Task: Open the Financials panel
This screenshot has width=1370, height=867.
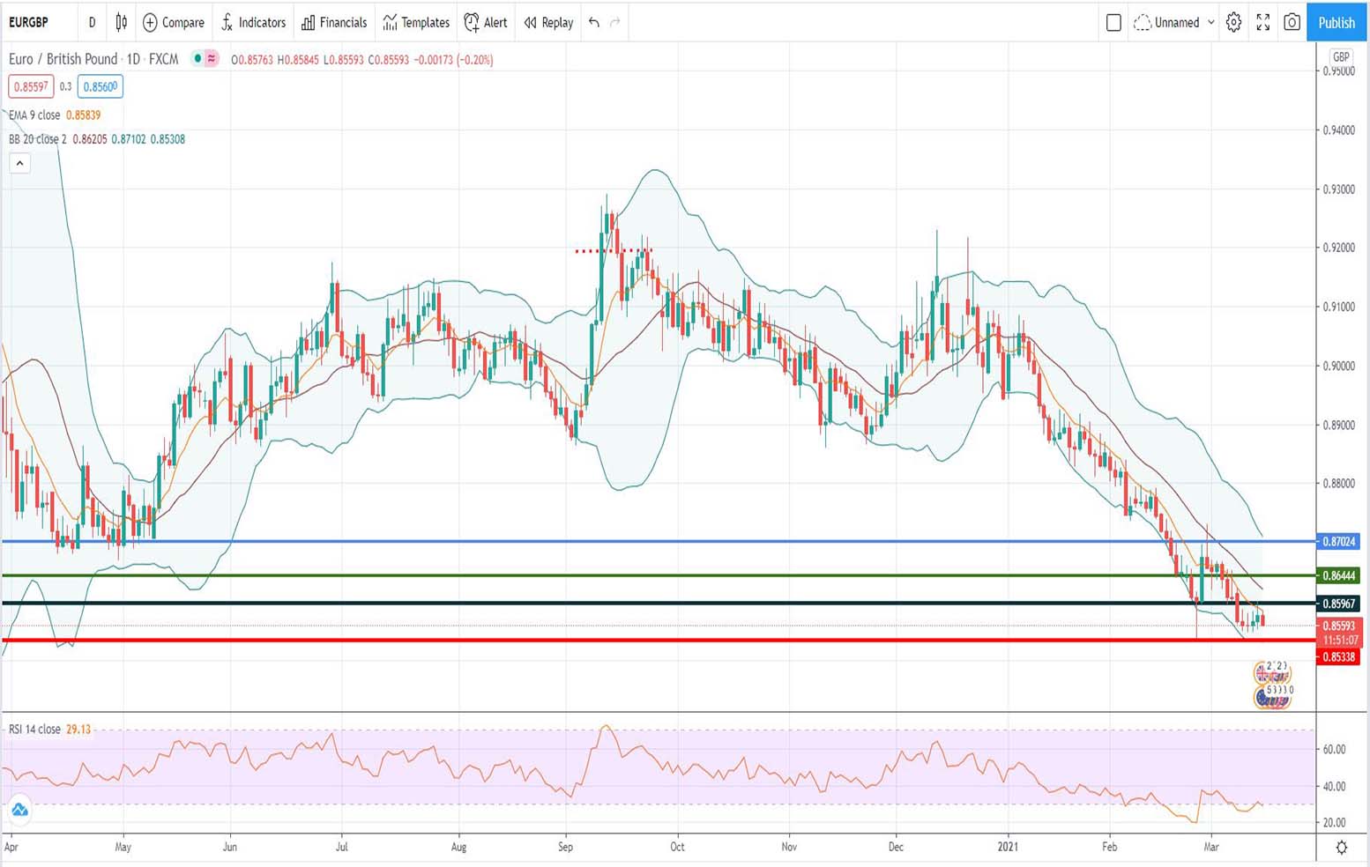Action: [x=333, y=23]
